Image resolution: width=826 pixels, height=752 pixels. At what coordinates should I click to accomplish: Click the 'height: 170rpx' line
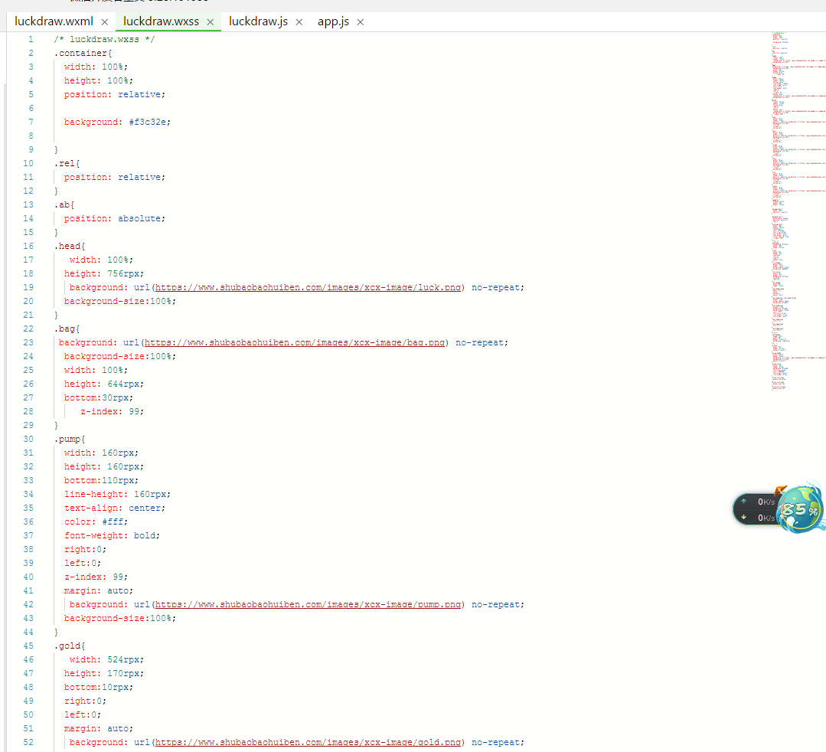point(104,673)
